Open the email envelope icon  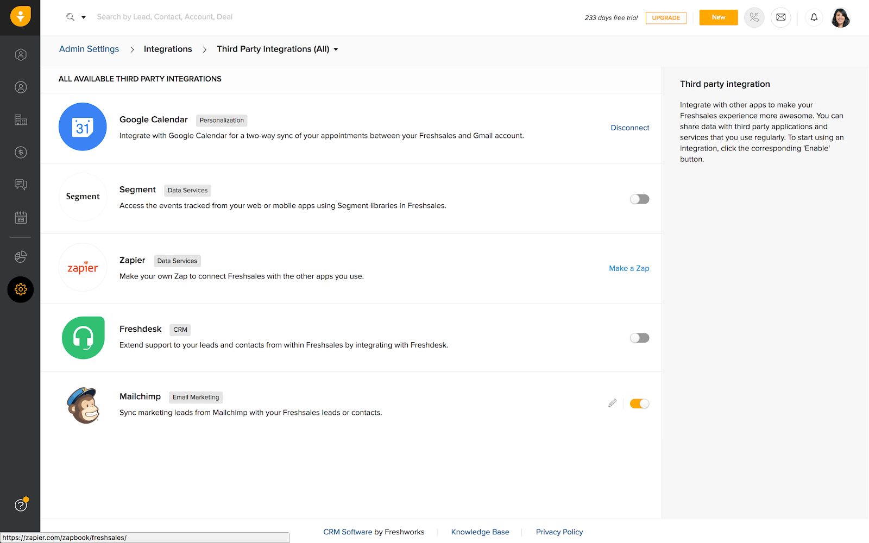coord(780,17)
